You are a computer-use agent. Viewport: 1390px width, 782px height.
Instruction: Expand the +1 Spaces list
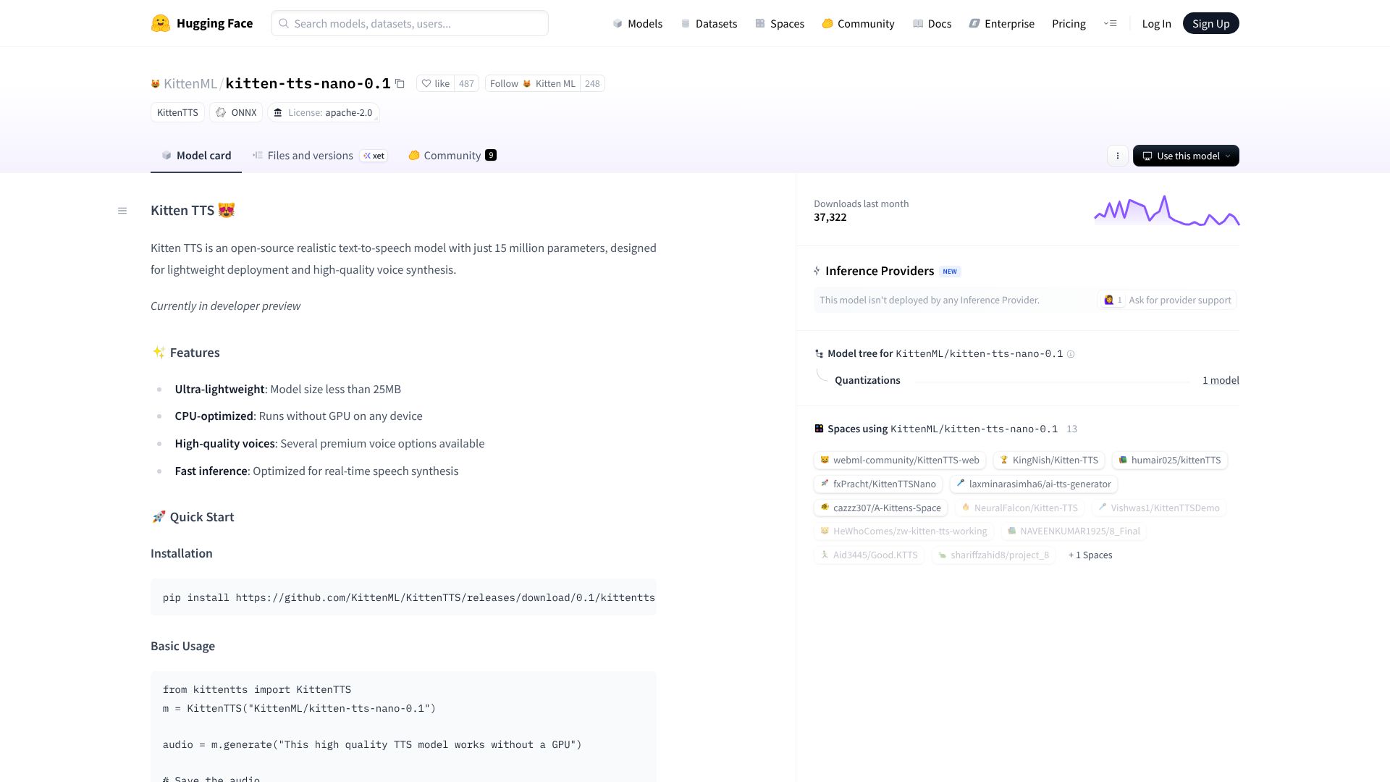click(x=1090, y=555)
